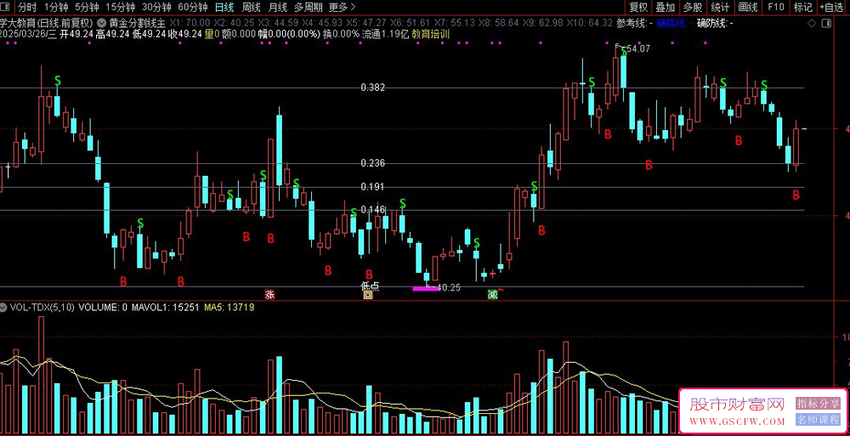Click the 0.191 Fibonacci level label

tap(373, 186)
